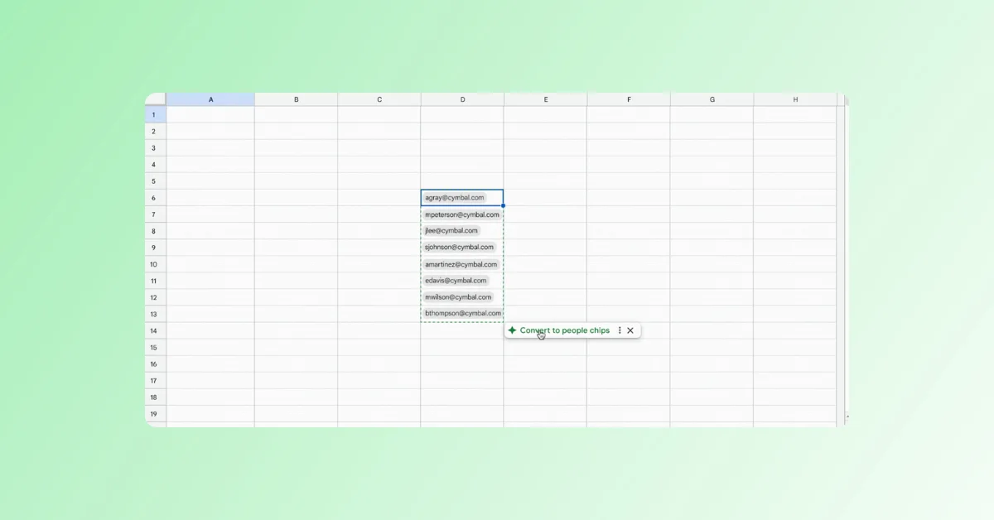Select row 19 header
Viewport: 994px width, 520px height.
tap(156, 413)
